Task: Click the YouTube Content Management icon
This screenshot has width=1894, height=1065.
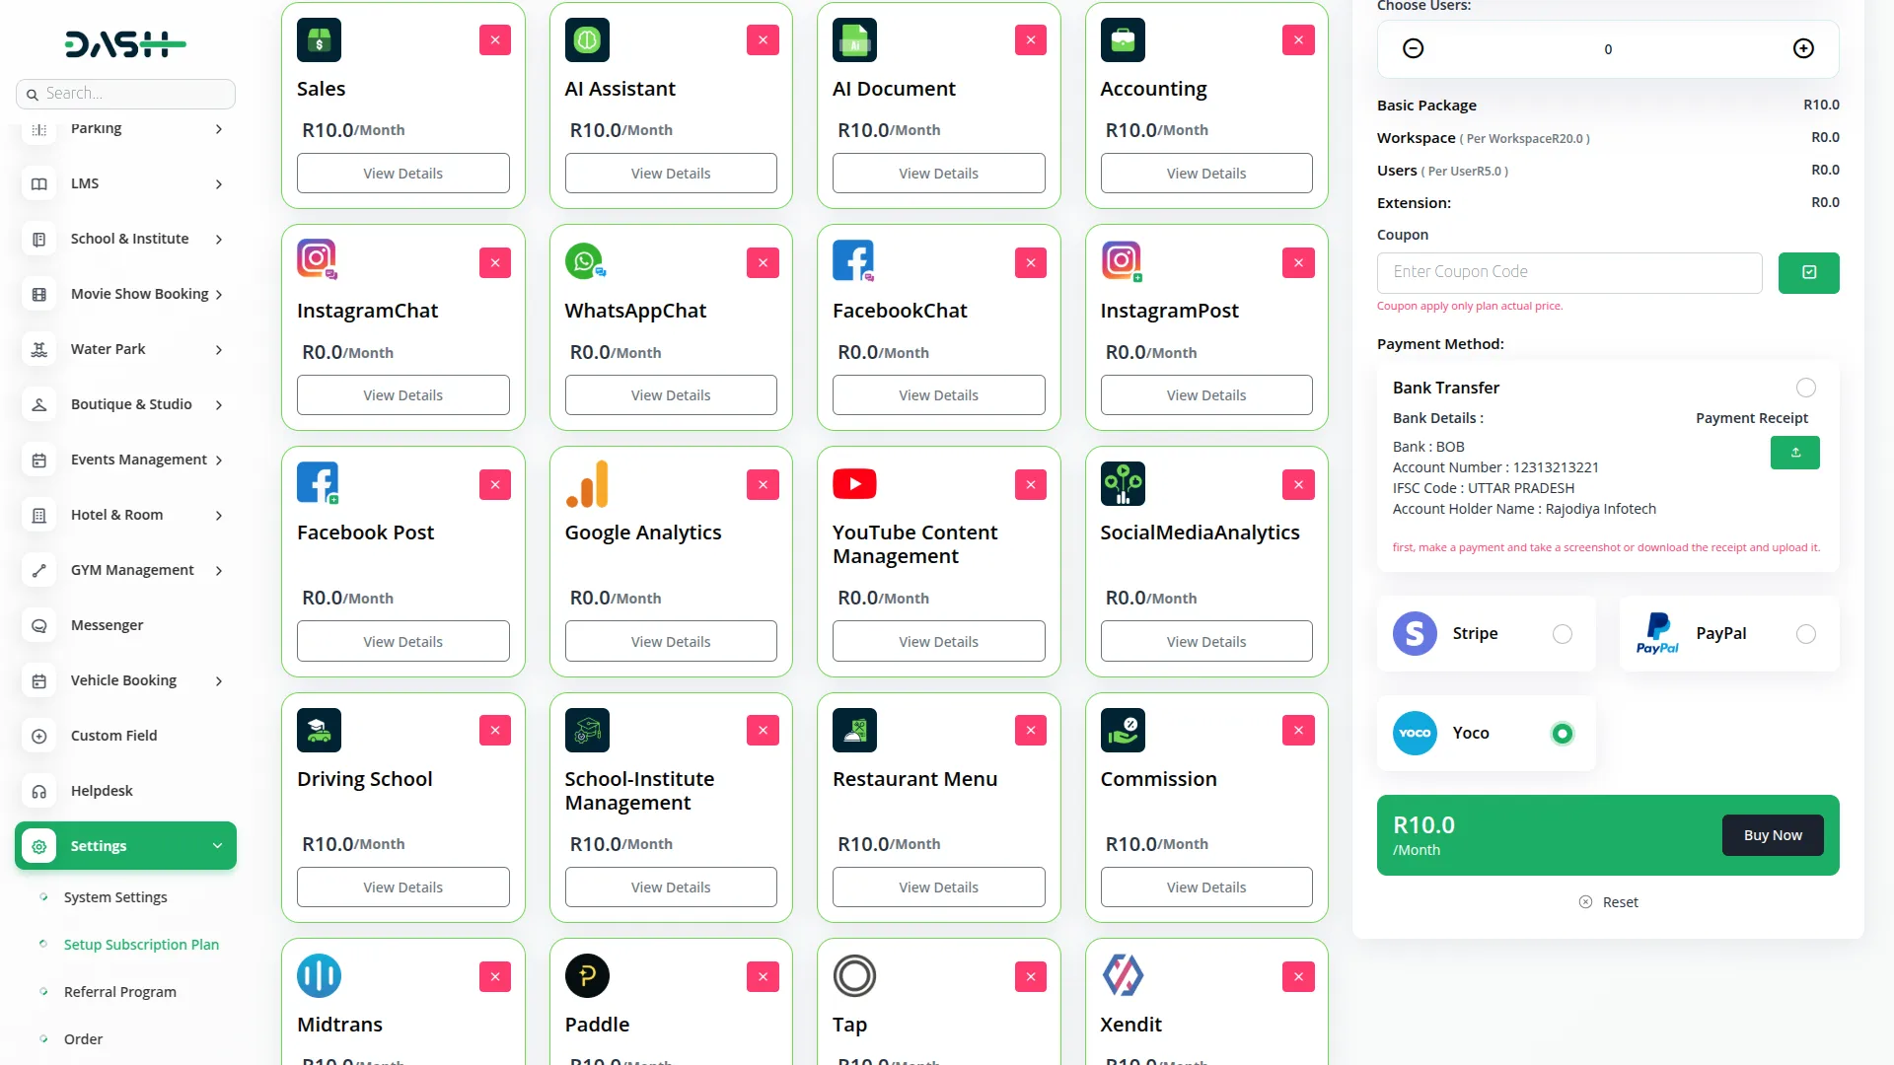Action: click(854, 483)
